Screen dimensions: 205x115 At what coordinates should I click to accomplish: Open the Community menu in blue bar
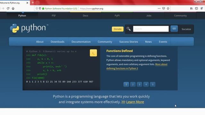pos(105,42)
